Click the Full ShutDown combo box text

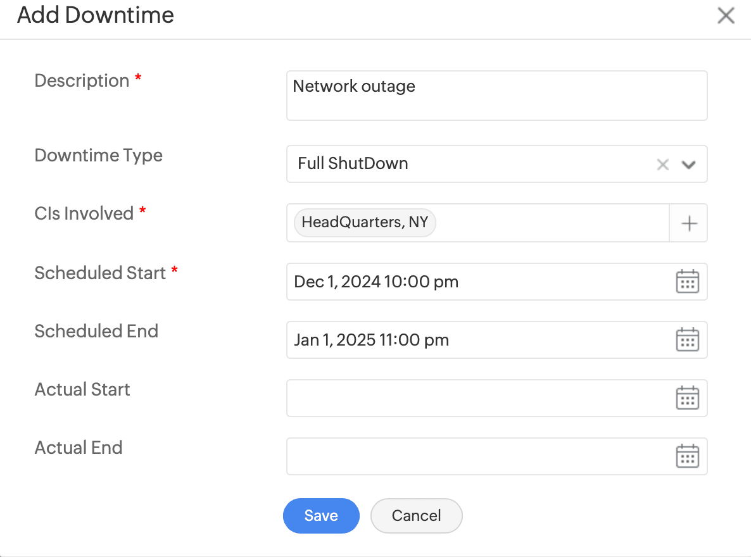[x=353, y=164]
